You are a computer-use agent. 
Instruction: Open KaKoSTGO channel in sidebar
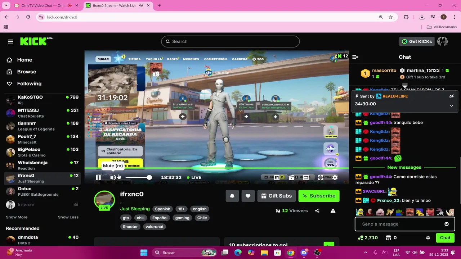click(42, 100)
